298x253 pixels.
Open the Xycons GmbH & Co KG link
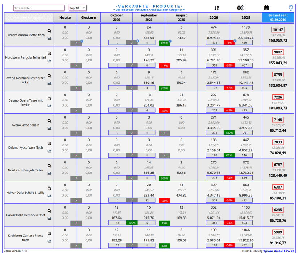pyautogui.click(x=278, y=251)
